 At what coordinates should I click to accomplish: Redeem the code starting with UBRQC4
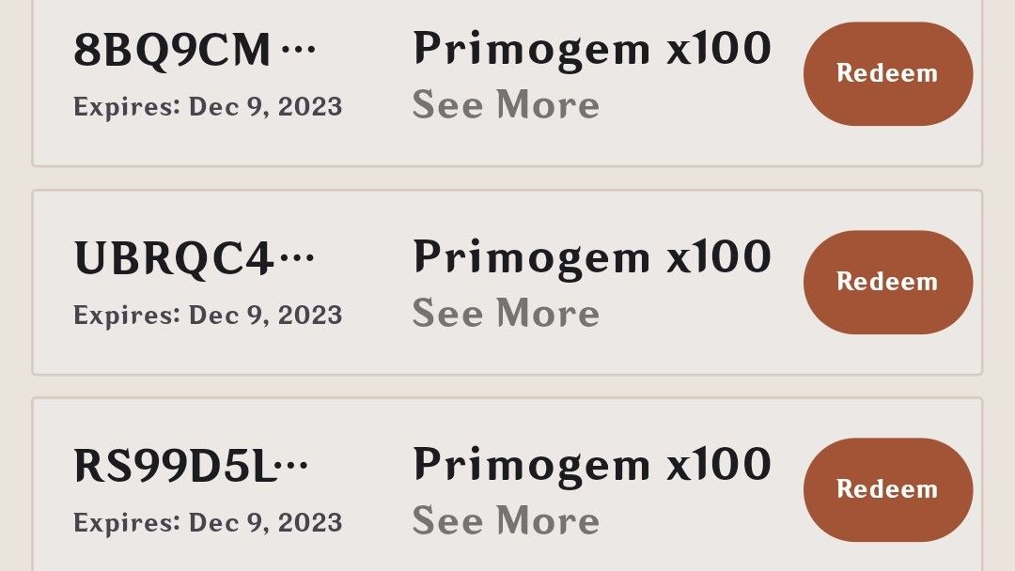click(886, 282)
